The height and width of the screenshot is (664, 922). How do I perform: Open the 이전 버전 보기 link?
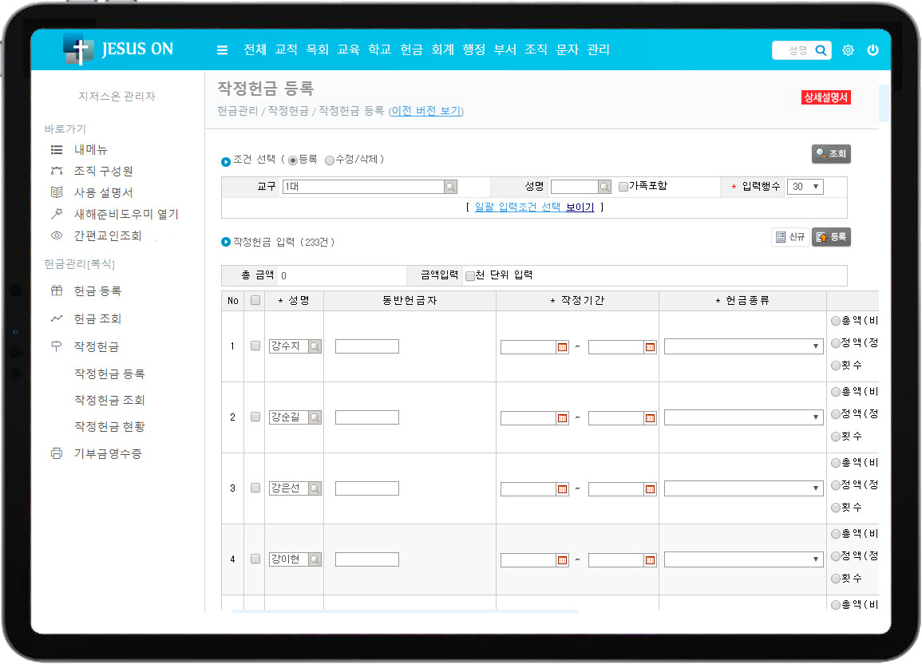(425, 111)
